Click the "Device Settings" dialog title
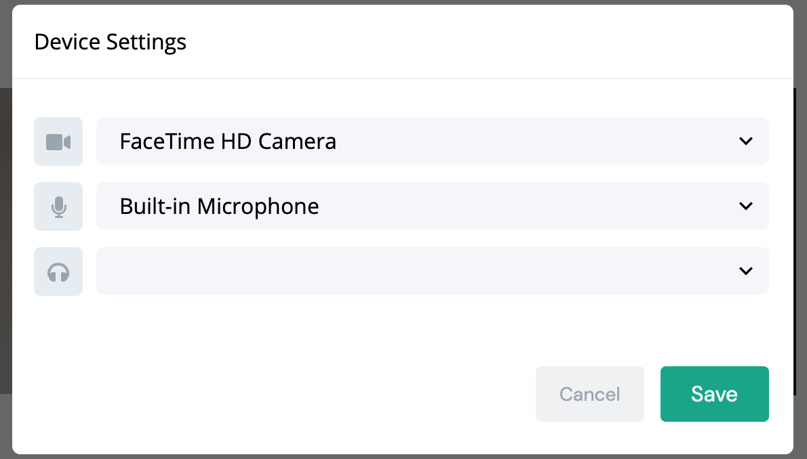 [110, 42]
